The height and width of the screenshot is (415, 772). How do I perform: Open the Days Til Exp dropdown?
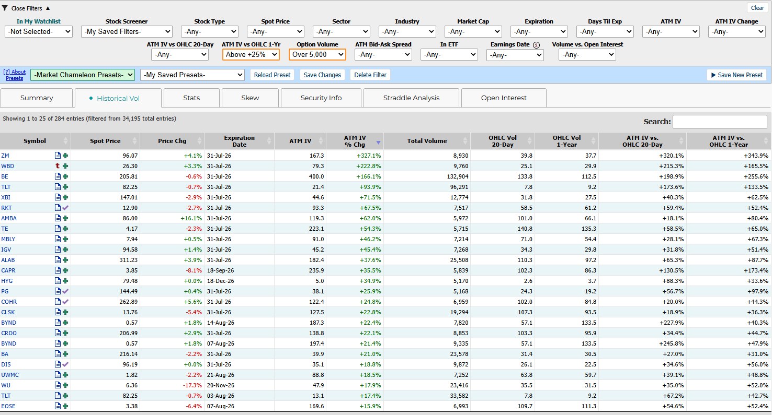[605, 31]
